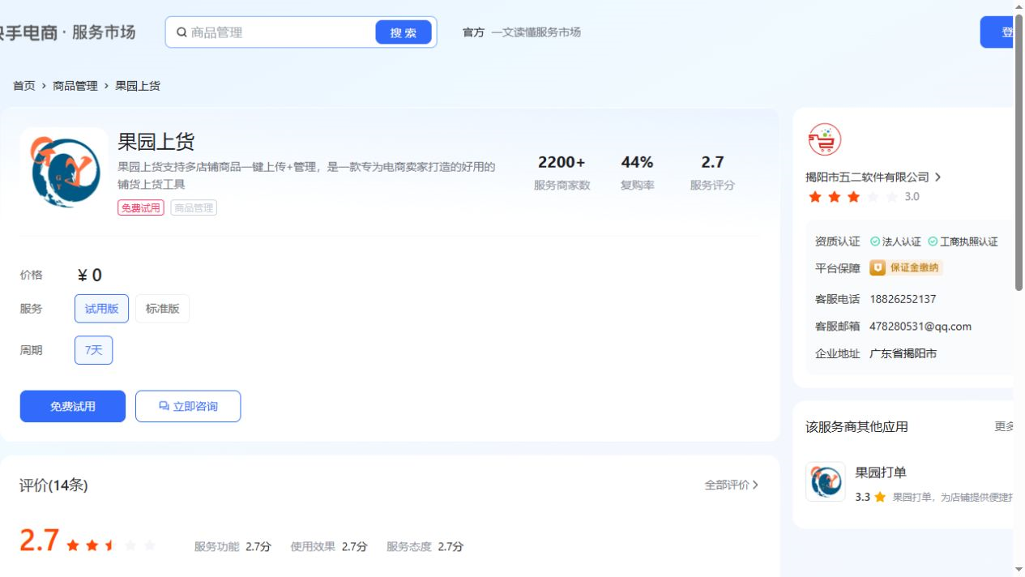Click the 果园上货 app logo
The height and width of the screenshot is (577, 1025).
click(64, 171)
